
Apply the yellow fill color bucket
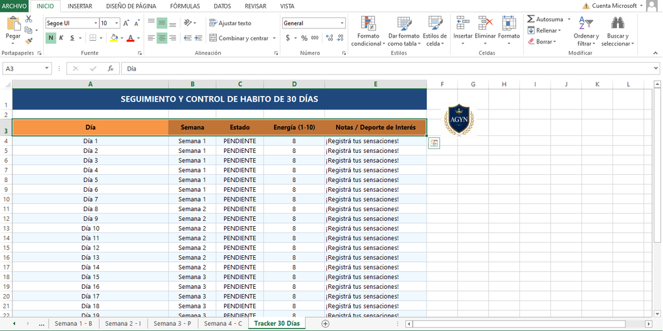click(x=114, y=38)
